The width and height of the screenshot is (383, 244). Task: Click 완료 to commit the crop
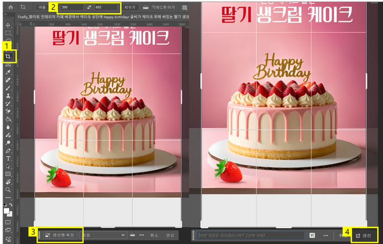click(170, 235)
